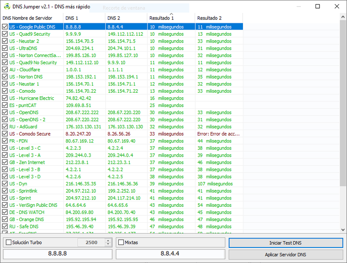The image size is (347, 263).
Task: Click the Error: Error de acc... cell
Action: coord(218,134)
